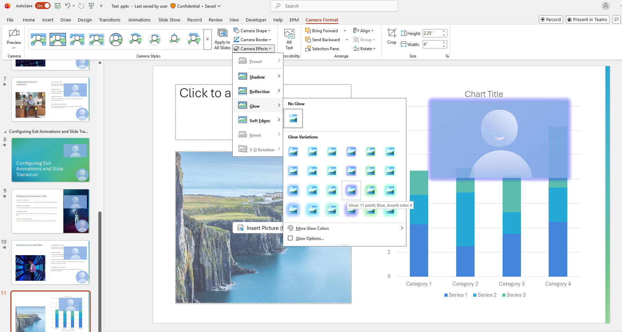The width and height of the screenshot is (622, 332).
Task: Collapse the Configuring Exit Animations section
Action: (5, 132)
